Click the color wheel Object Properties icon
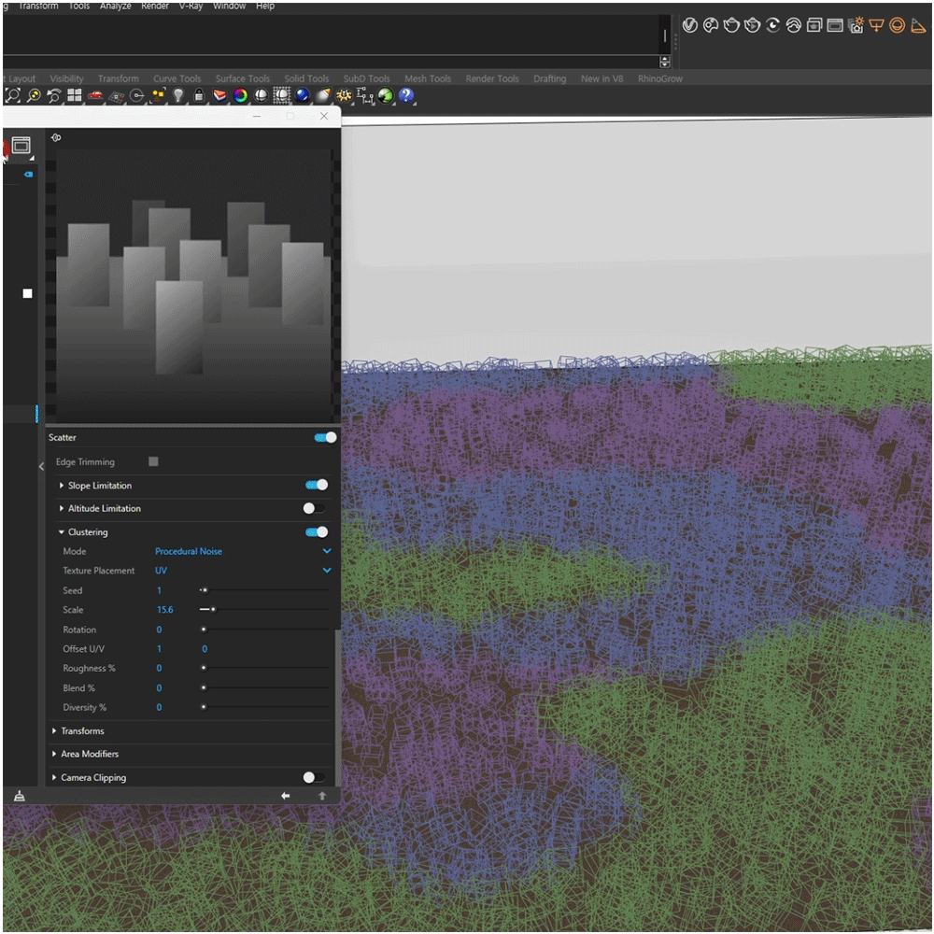 241,95
